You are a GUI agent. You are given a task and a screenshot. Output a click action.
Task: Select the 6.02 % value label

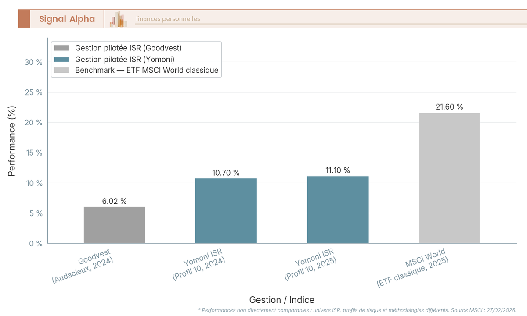point(114,201)
